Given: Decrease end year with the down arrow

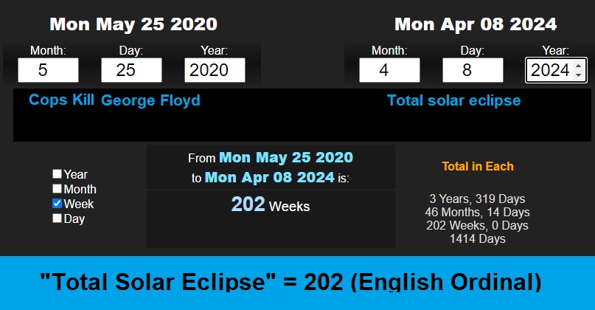Looking at the screenshot, I should (578, 75).
